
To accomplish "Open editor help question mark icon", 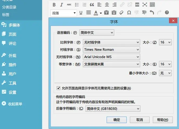I will [167, 12].
